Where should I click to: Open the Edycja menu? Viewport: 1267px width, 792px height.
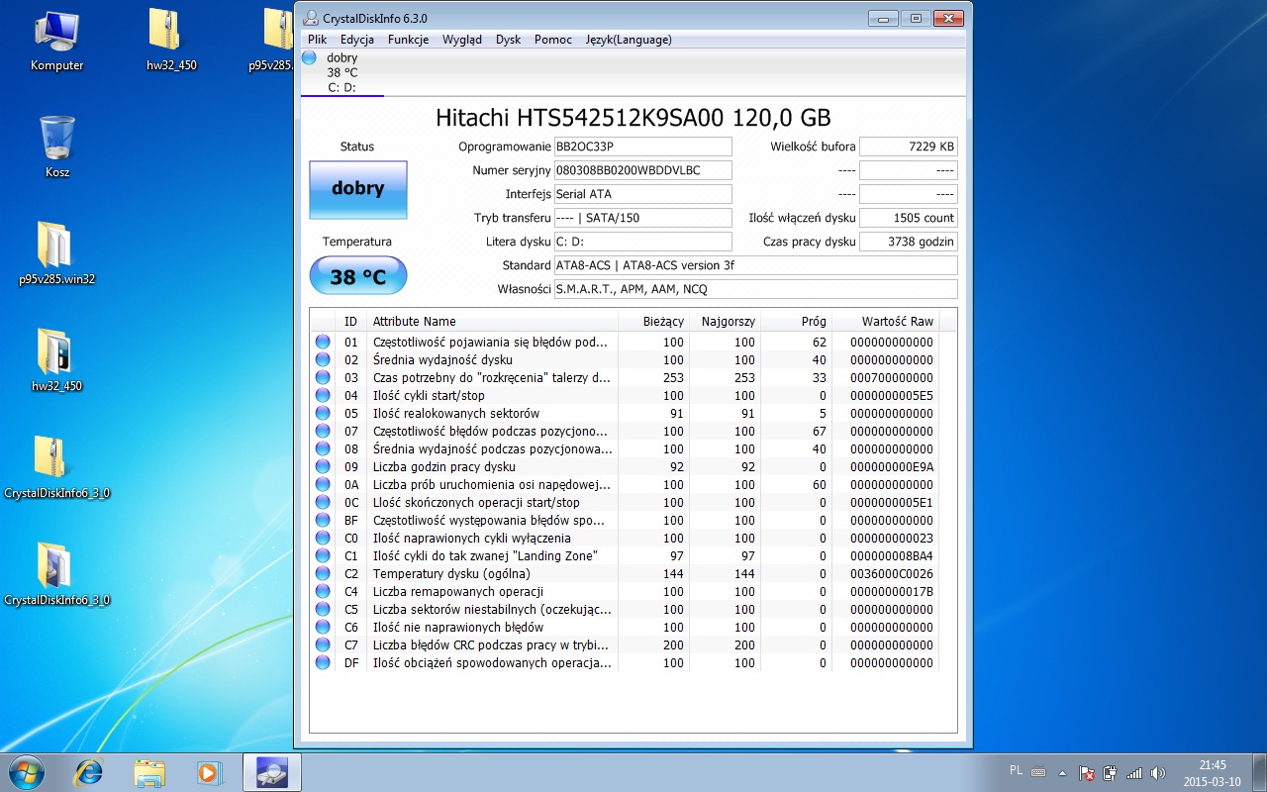357,40
